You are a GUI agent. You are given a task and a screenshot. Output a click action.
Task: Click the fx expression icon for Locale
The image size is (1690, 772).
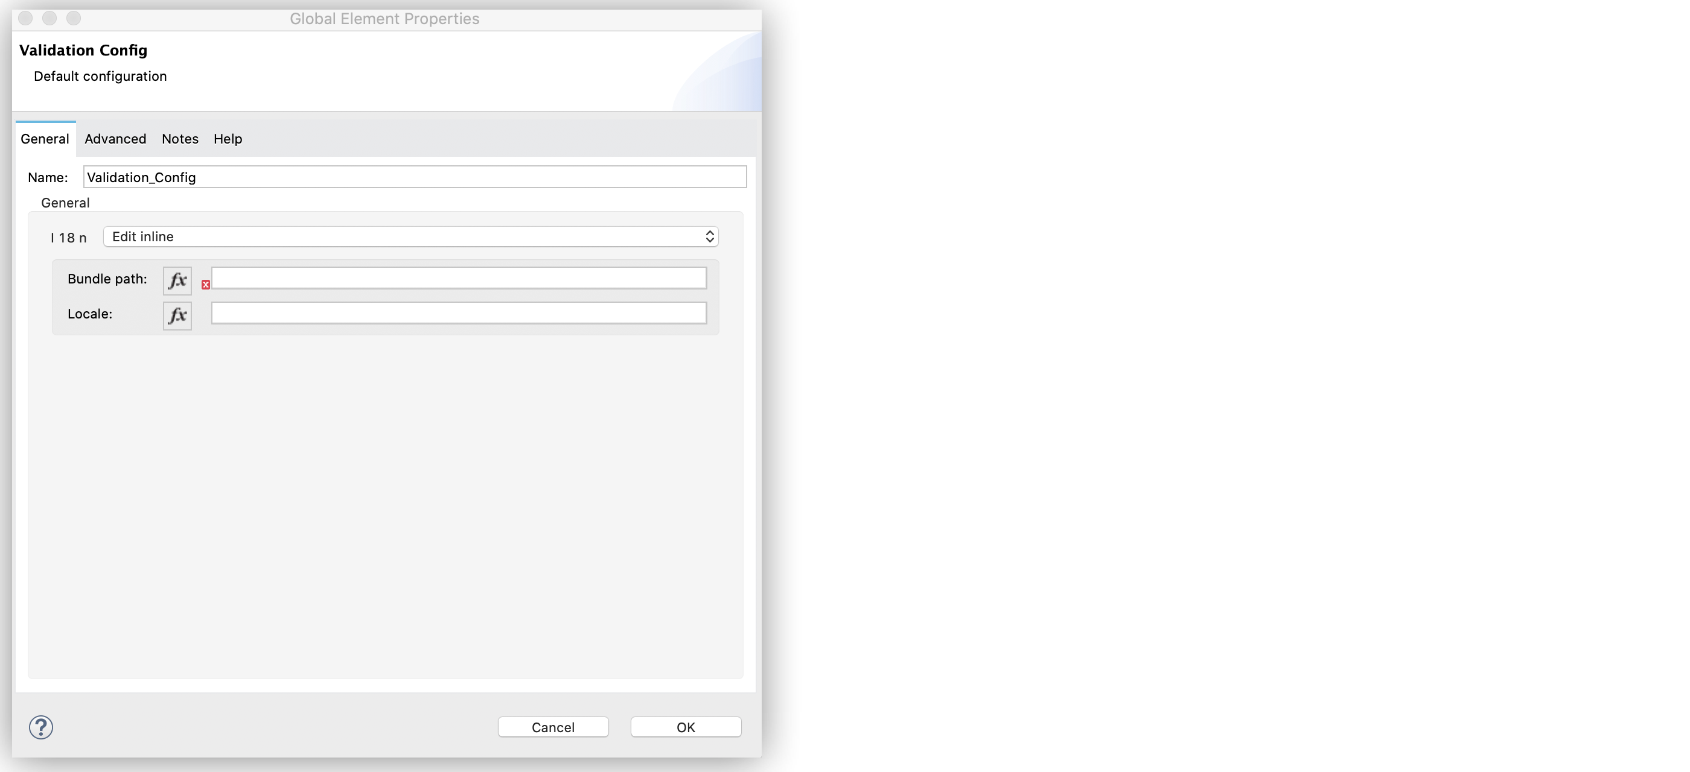(178, 313)
